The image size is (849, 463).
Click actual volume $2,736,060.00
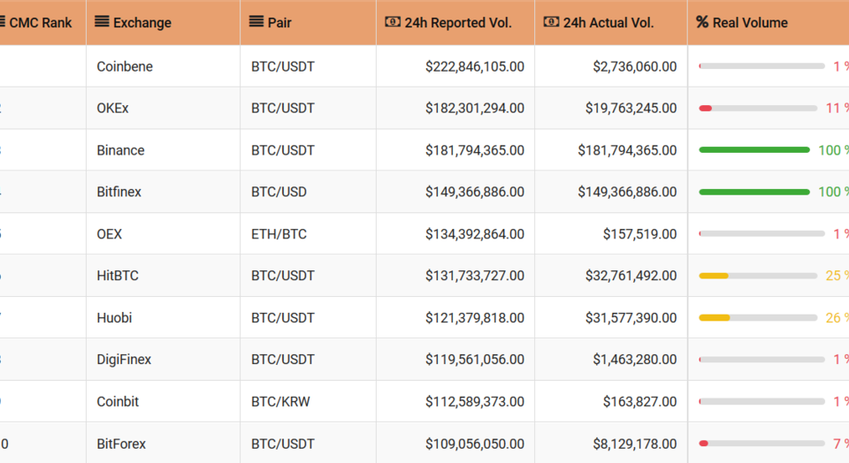click(x=635, y=66)
